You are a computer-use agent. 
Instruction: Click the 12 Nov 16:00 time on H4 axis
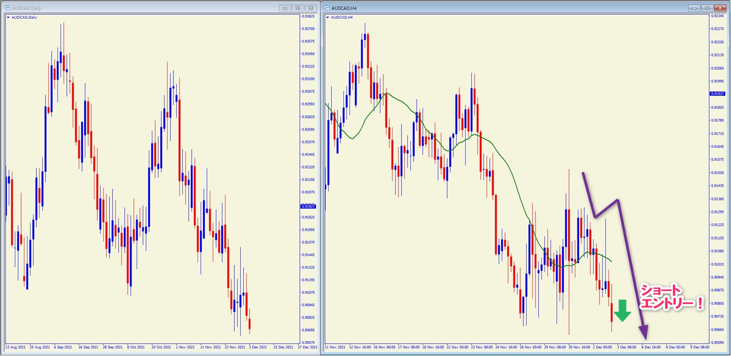(x=360, y=347)
